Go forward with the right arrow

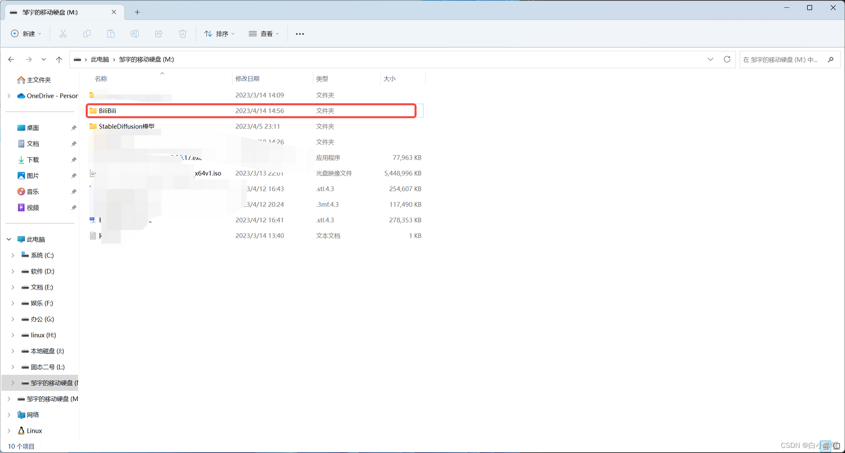29,60
